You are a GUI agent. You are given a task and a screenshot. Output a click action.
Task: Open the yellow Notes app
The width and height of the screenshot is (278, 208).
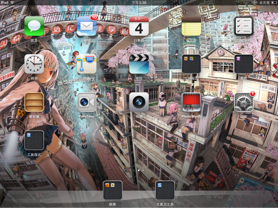(x=191, y=26)
